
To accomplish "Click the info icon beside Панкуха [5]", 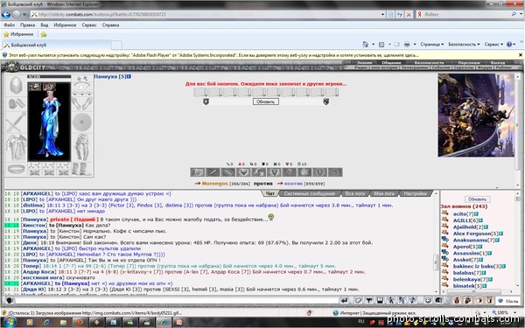I will [129, 77].
